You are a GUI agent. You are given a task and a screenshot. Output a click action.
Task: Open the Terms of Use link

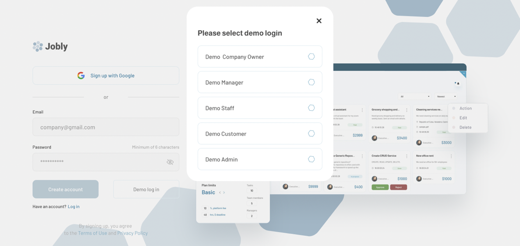[x=92, y=233]
